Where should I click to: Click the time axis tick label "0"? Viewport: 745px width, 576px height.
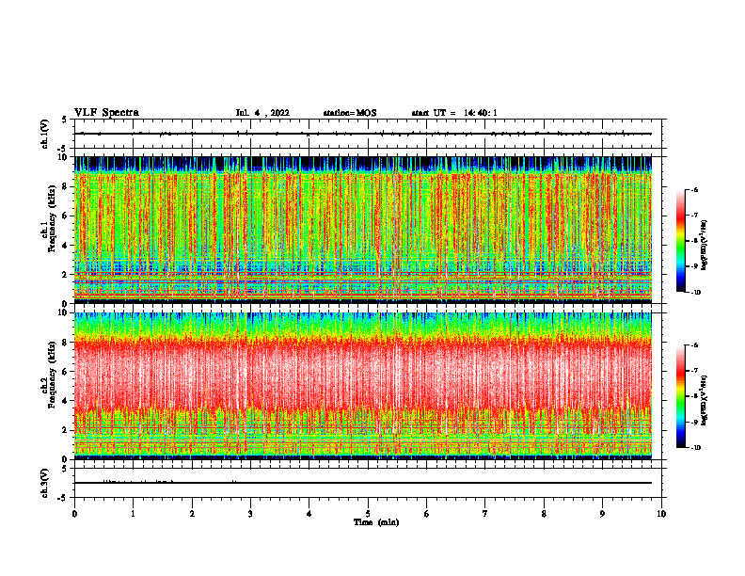[x=74, y=514]
